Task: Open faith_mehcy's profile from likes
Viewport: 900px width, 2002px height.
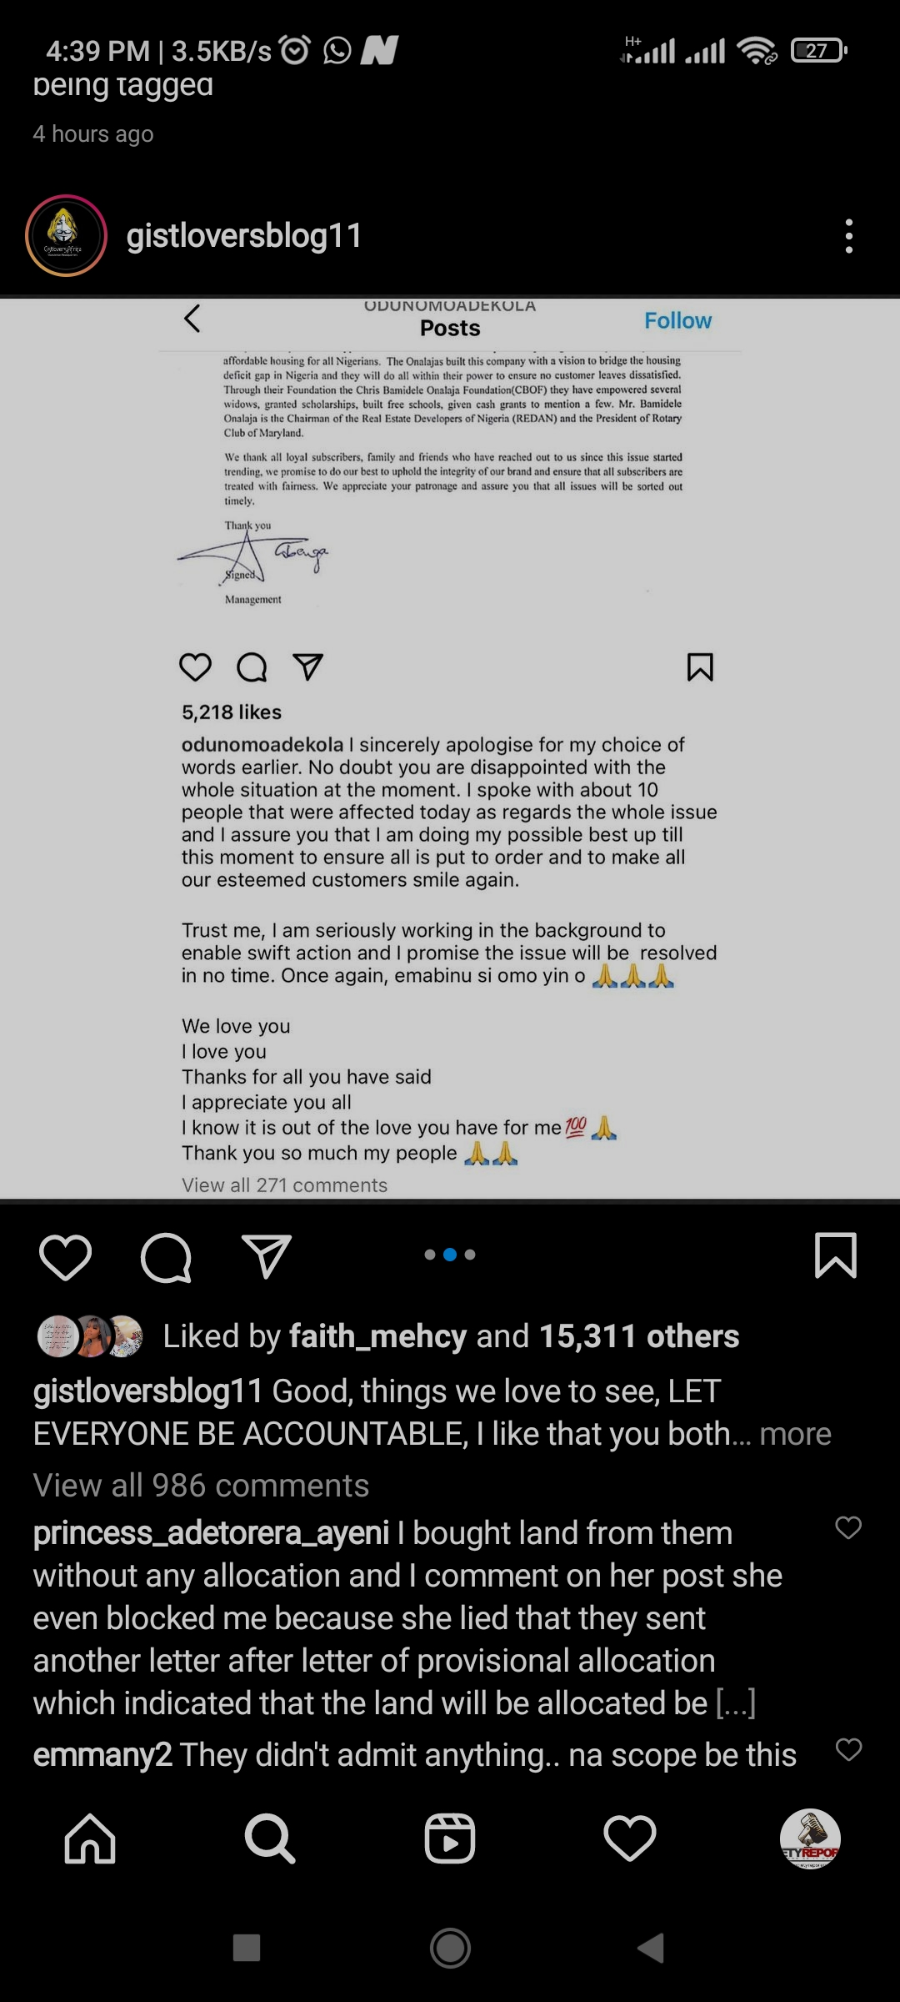Action: click(377, 1336)
